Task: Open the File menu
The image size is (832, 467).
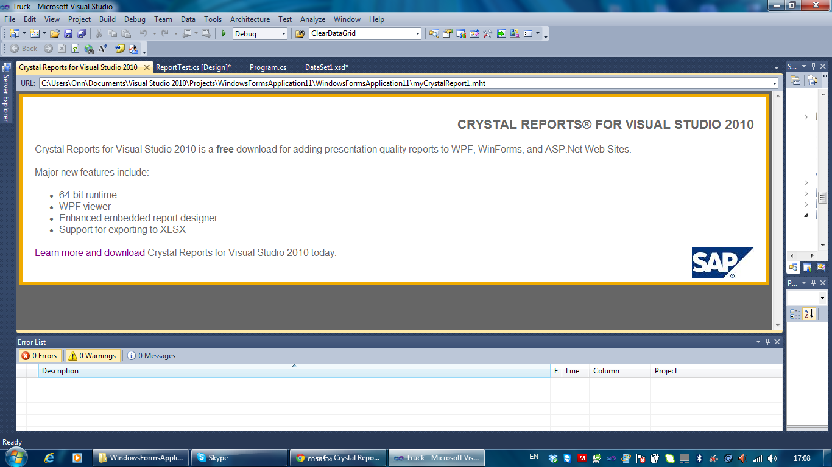Action: coord(10,19)
